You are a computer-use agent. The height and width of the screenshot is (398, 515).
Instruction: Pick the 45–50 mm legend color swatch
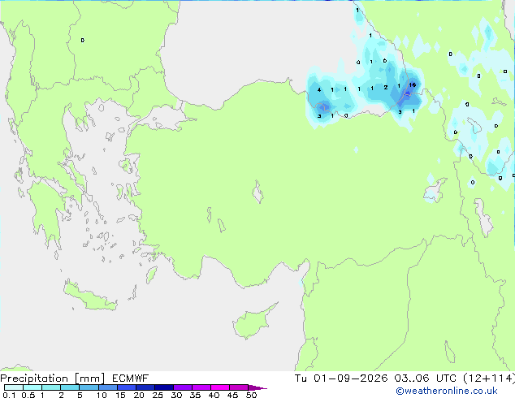(239, 387)
